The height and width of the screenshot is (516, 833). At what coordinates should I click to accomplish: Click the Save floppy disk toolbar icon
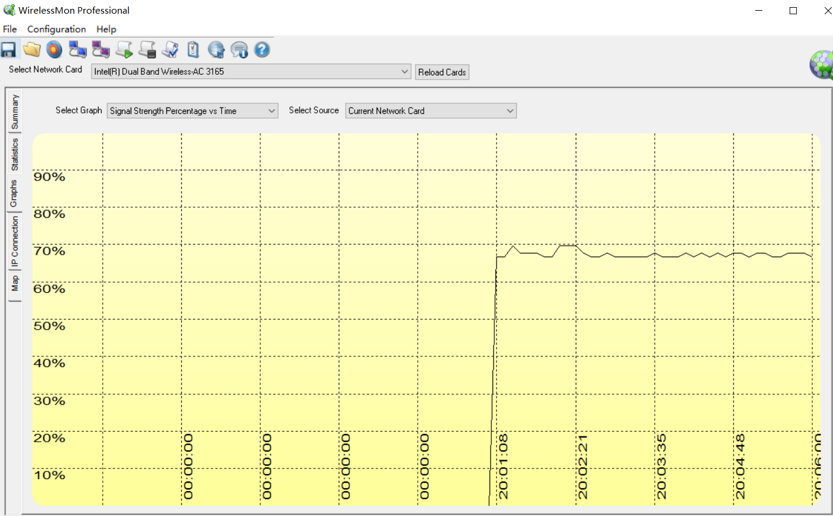[8, 50]
